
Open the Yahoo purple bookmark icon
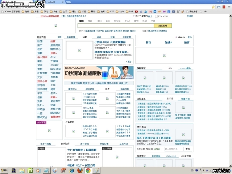point(164,12)
